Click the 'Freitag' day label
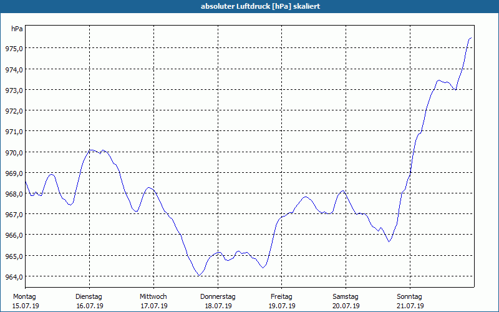Screen dimensions: 499x312 (282, 297)
